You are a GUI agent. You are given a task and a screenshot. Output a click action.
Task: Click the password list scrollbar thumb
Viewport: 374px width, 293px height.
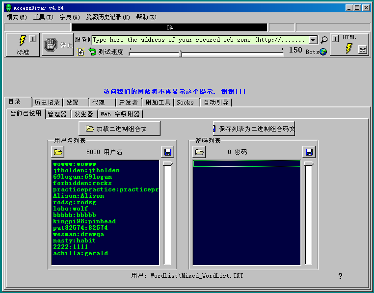click(x=309, y=163)
